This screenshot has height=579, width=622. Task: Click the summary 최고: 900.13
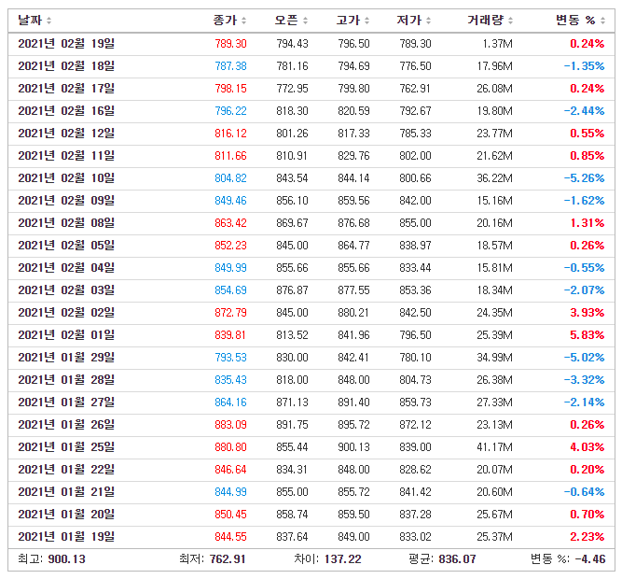tap(51, 559)
